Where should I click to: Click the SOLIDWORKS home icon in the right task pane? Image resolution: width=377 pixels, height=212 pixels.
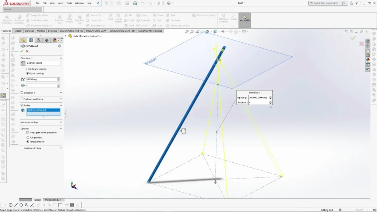coord(367,41)
